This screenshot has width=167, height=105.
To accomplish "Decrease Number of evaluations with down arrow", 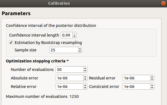I will [85, 71].
